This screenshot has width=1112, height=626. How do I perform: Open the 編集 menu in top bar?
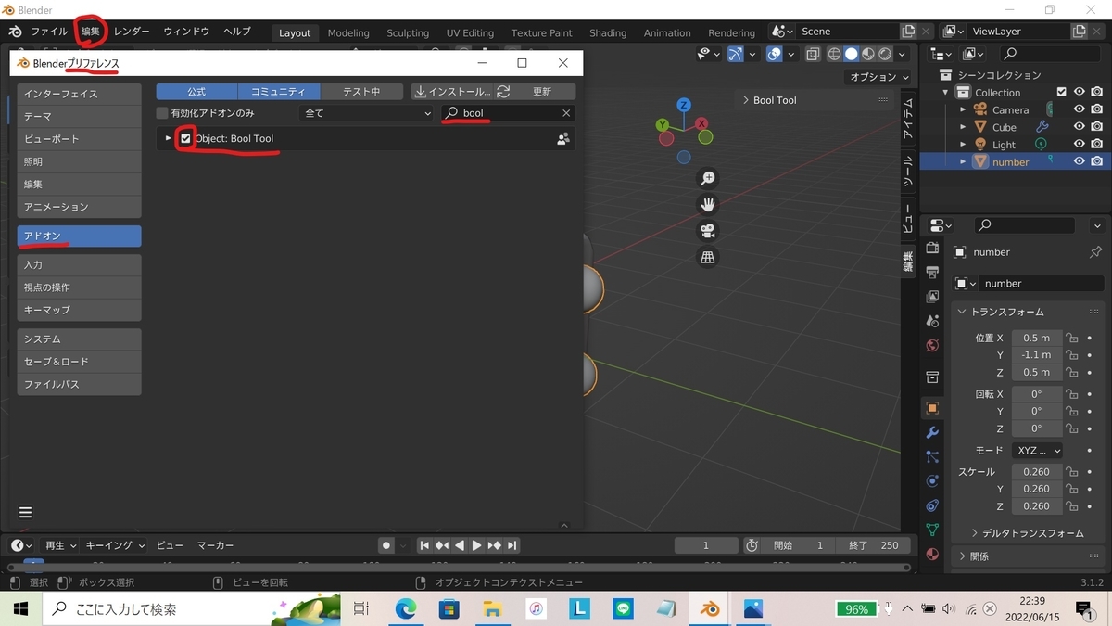(x=90, y=32)
